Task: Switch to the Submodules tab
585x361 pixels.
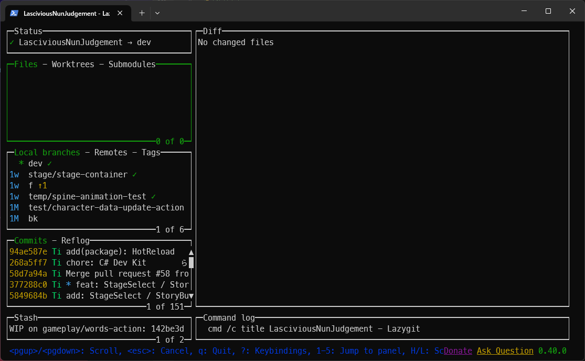Action: (132, 64)
